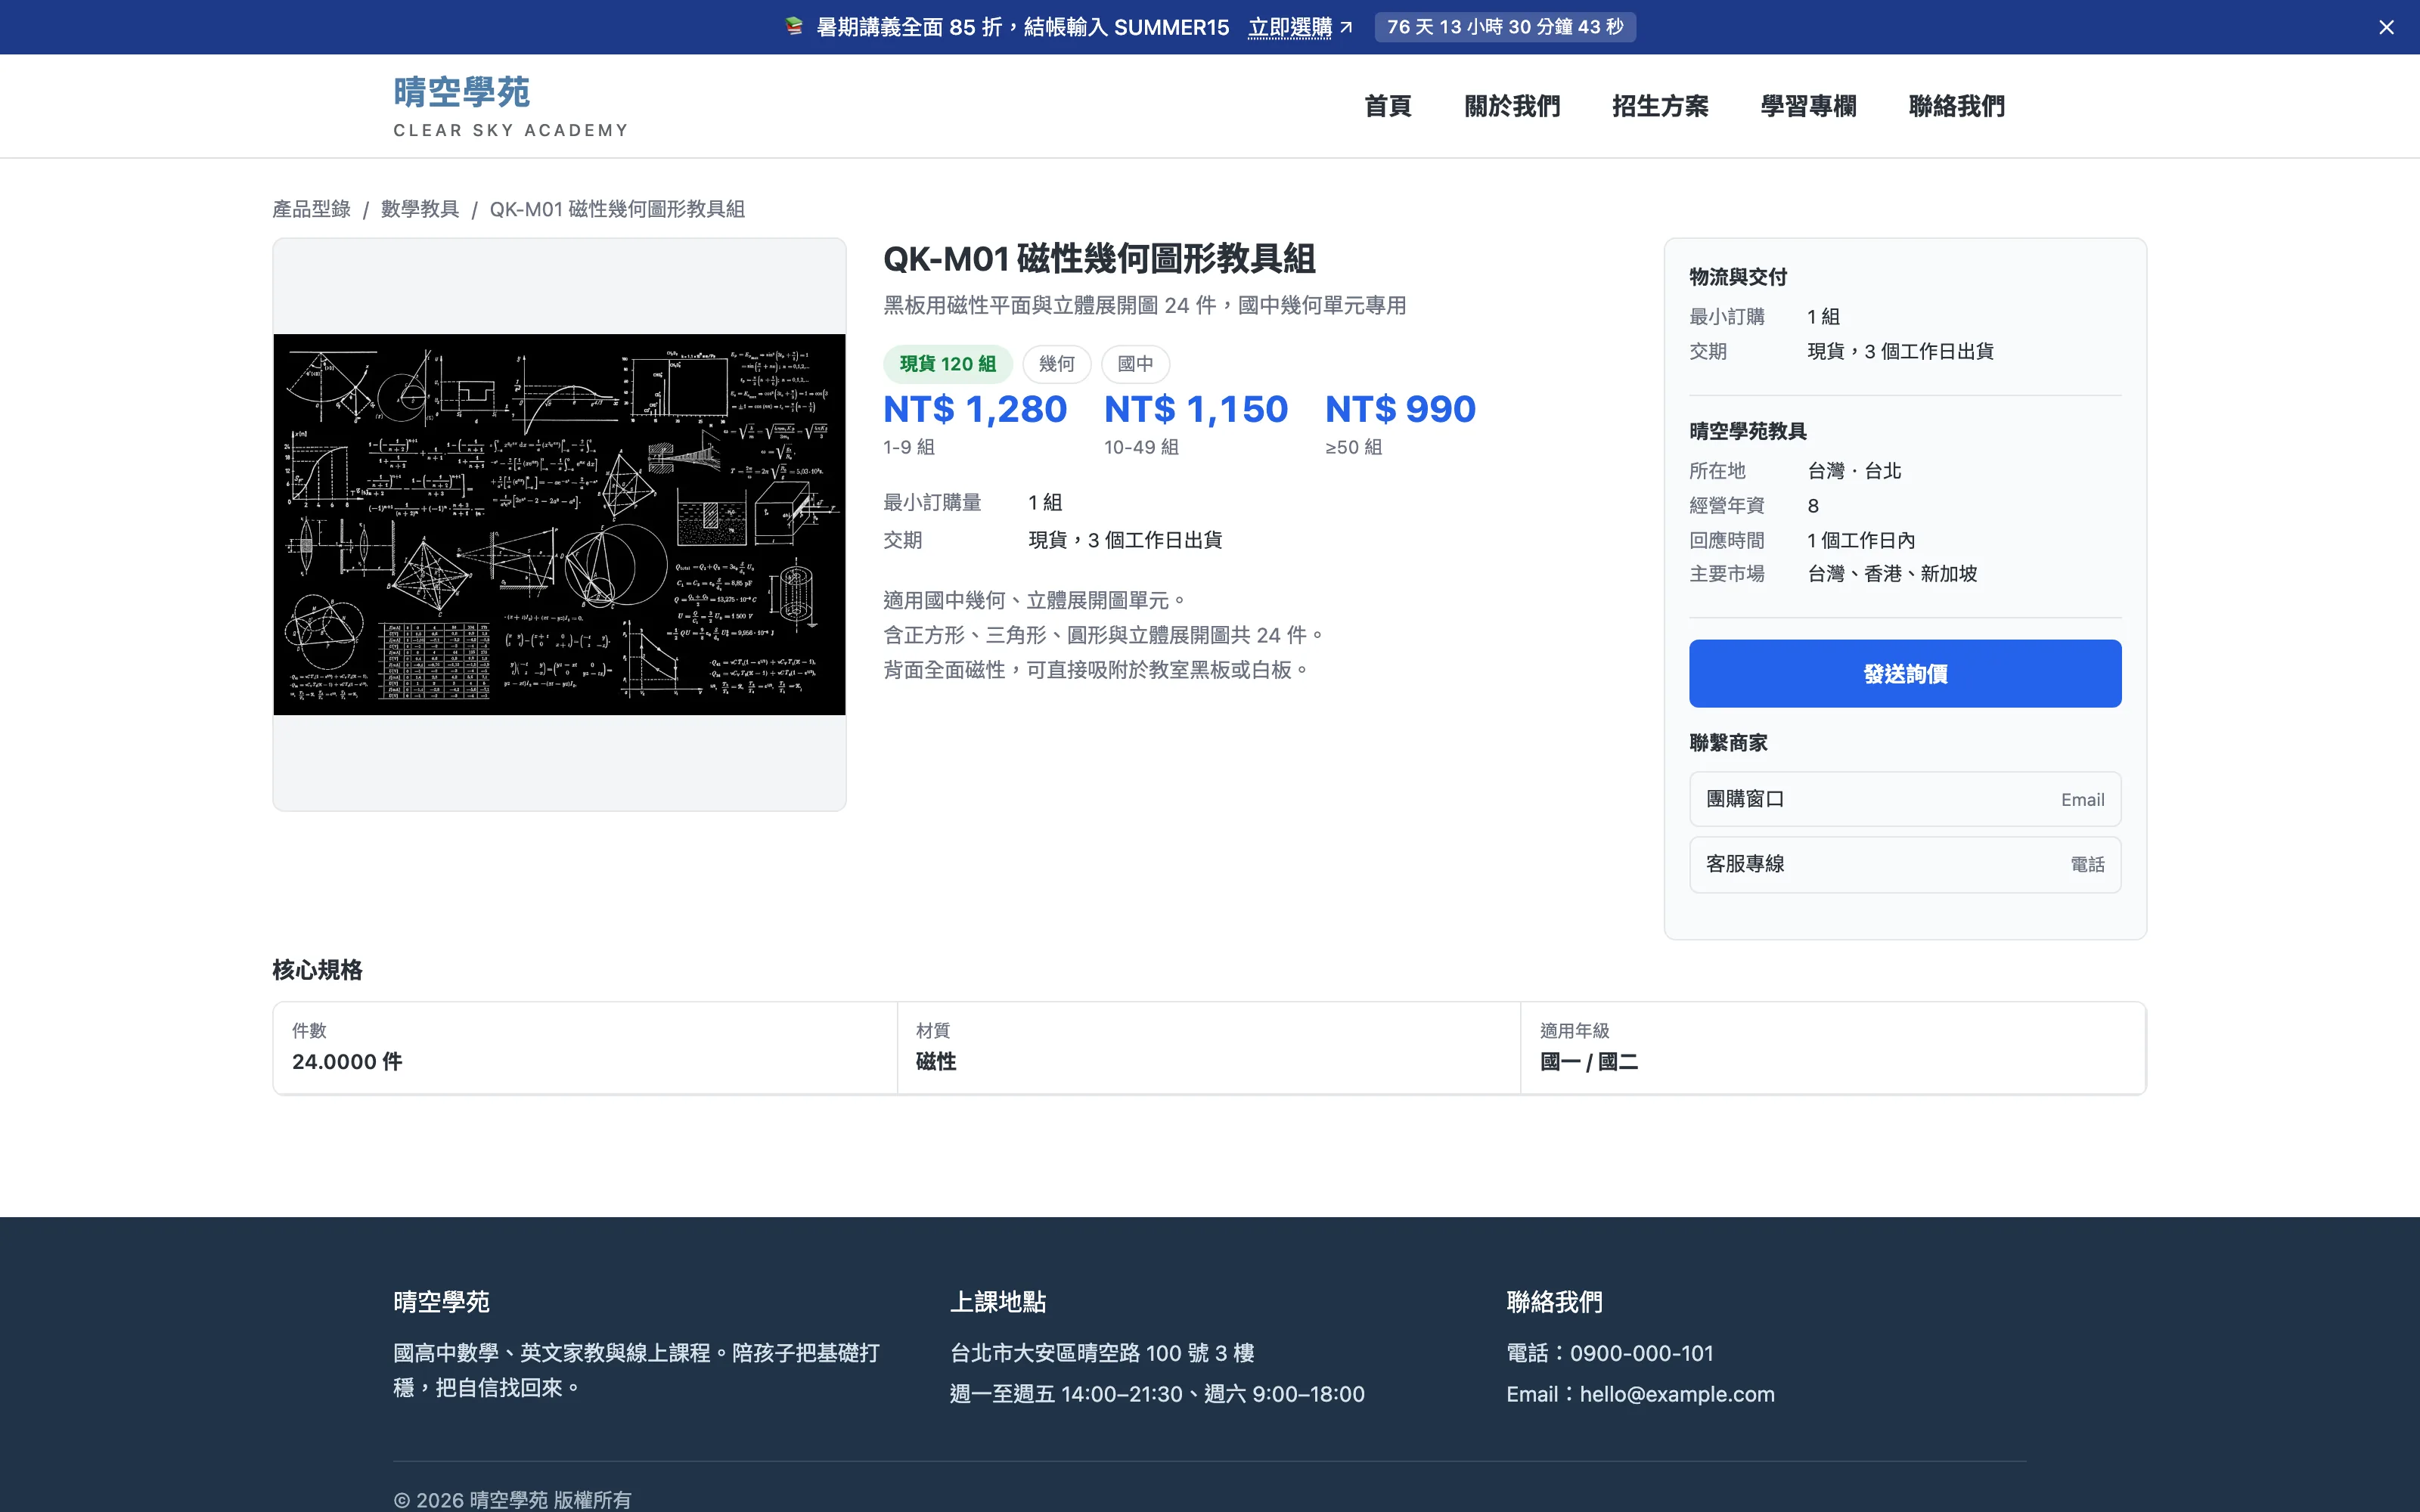Click the blackboard product image
Viewport: 2420px width, 1512px height.
tap(559, 524)
